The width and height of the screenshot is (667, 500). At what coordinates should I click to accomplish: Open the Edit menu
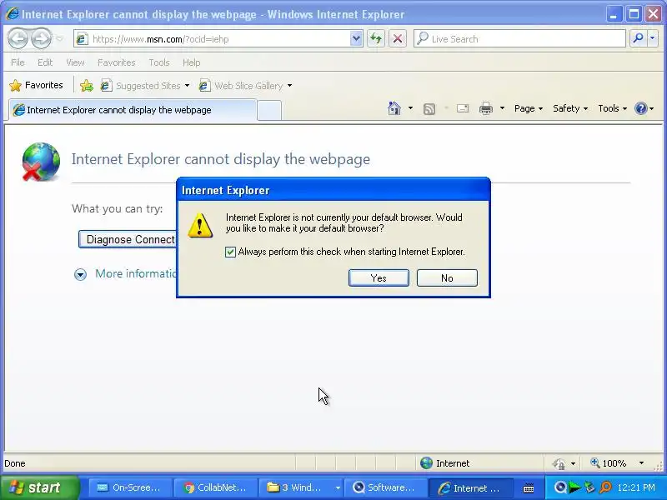(45, 62)
